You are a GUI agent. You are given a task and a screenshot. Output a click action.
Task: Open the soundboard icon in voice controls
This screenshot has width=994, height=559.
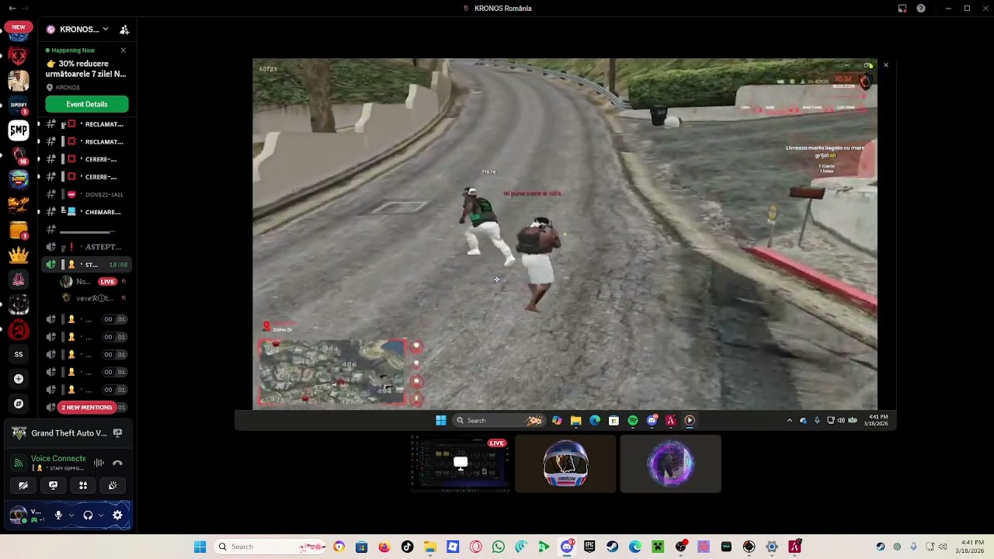(113, 485)
